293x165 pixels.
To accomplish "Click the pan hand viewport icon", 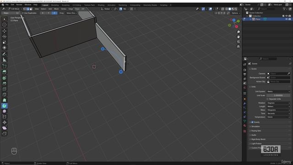I will pyautogui.click(x=238, y=37).
